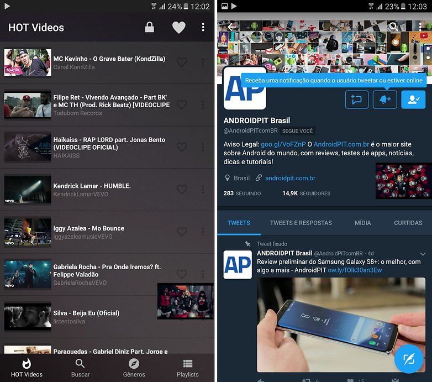Tap the play icon in left status bar
The width and height of the screenshot is (432, 382).
[7, 6]
